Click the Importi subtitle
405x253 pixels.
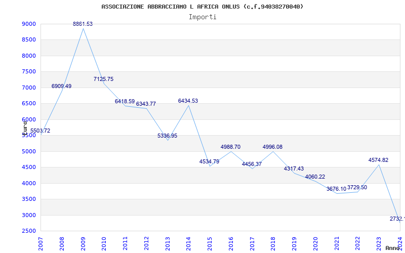click(202, 17)
